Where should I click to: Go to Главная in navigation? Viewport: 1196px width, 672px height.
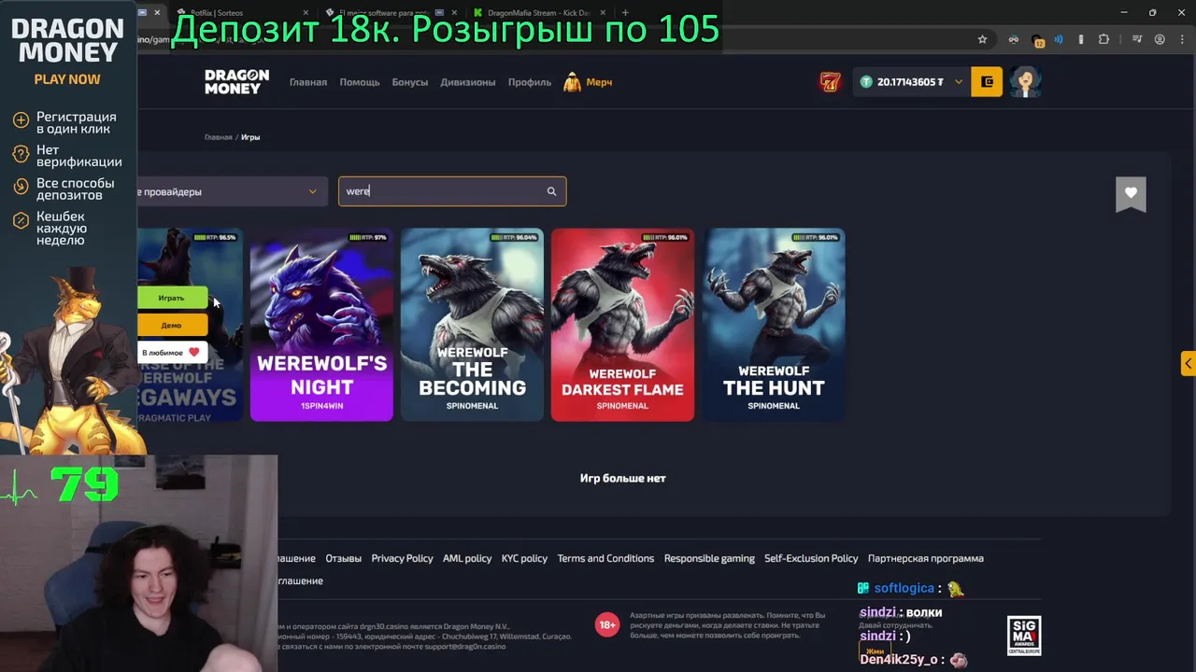click(308, 82)
